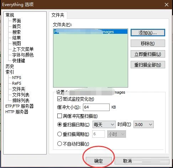Select 搜索 in the options tree

point(16,32)
